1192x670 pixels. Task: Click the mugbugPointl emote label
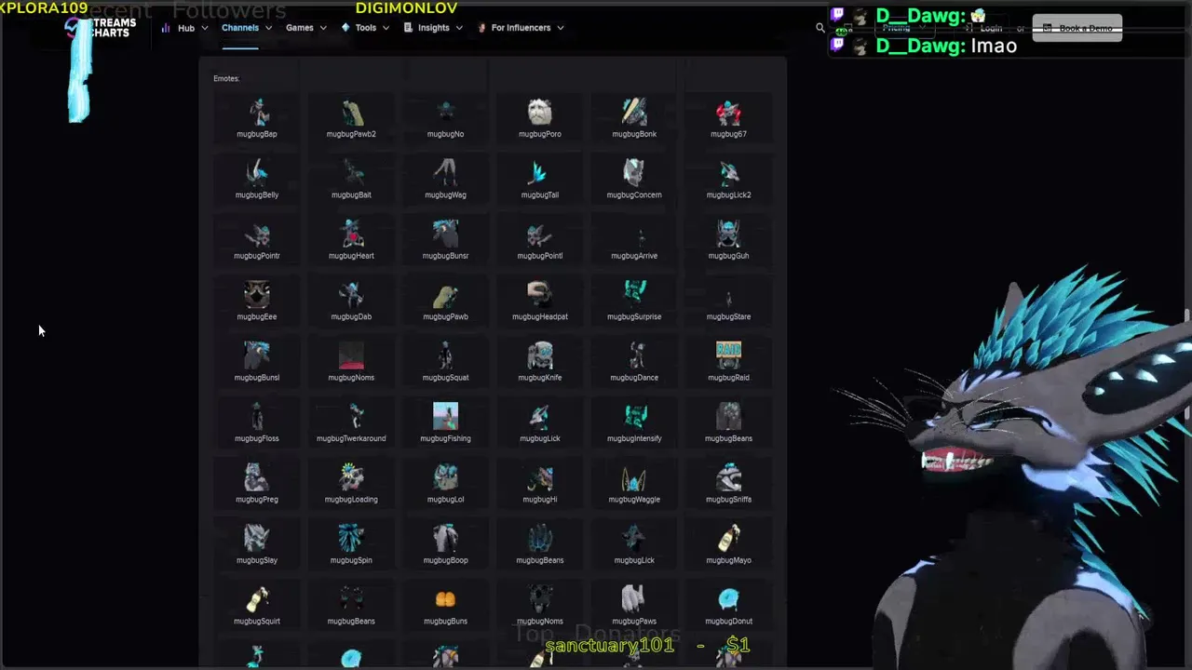tap(540, 256)
